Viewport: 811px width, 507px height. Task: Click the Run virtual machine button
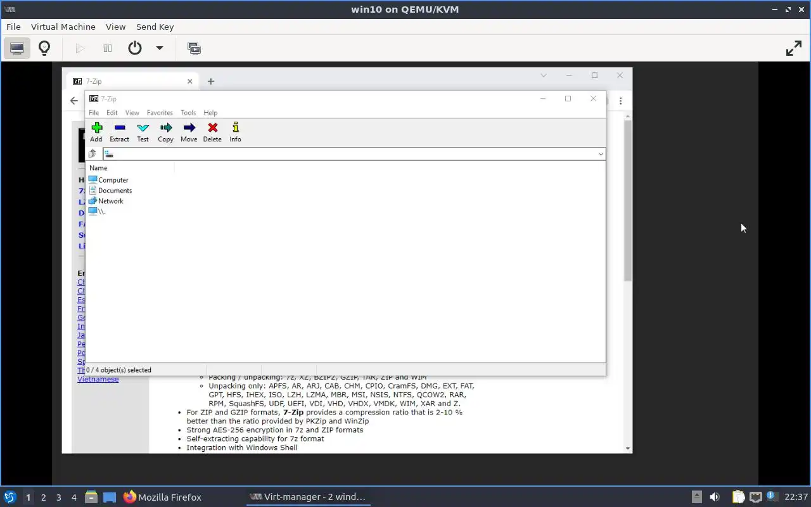[x=80, y=48]
